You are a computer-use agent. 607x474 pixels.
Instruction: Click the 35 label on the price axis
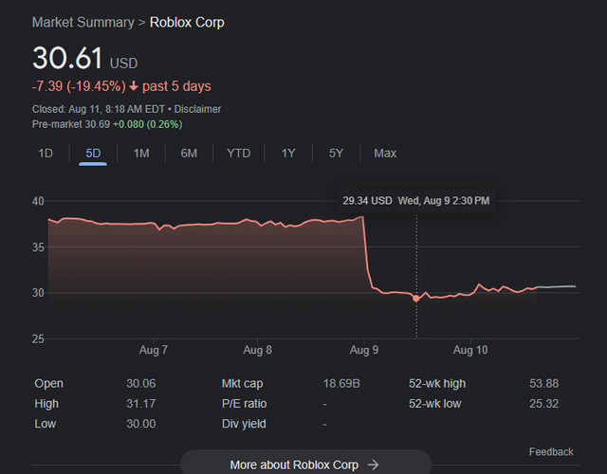pos(38,246)
